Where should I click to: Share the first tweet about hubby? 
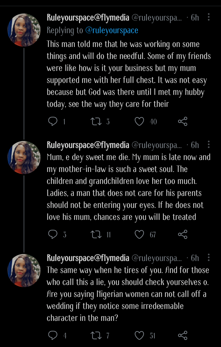[x=183, y=122]
